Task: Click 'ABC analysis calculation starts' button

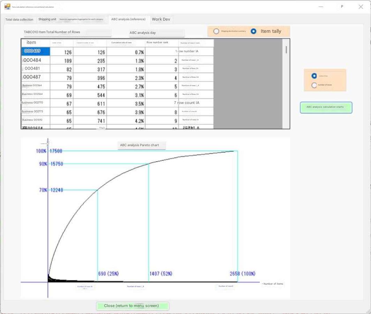Action: (326, 107)
